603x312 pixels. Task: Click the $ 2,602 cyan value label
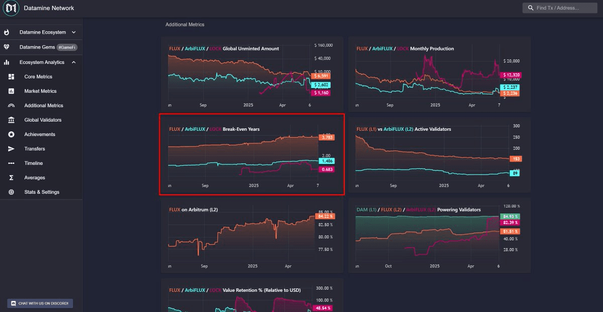pyautogui.click(x=321, y=85)
